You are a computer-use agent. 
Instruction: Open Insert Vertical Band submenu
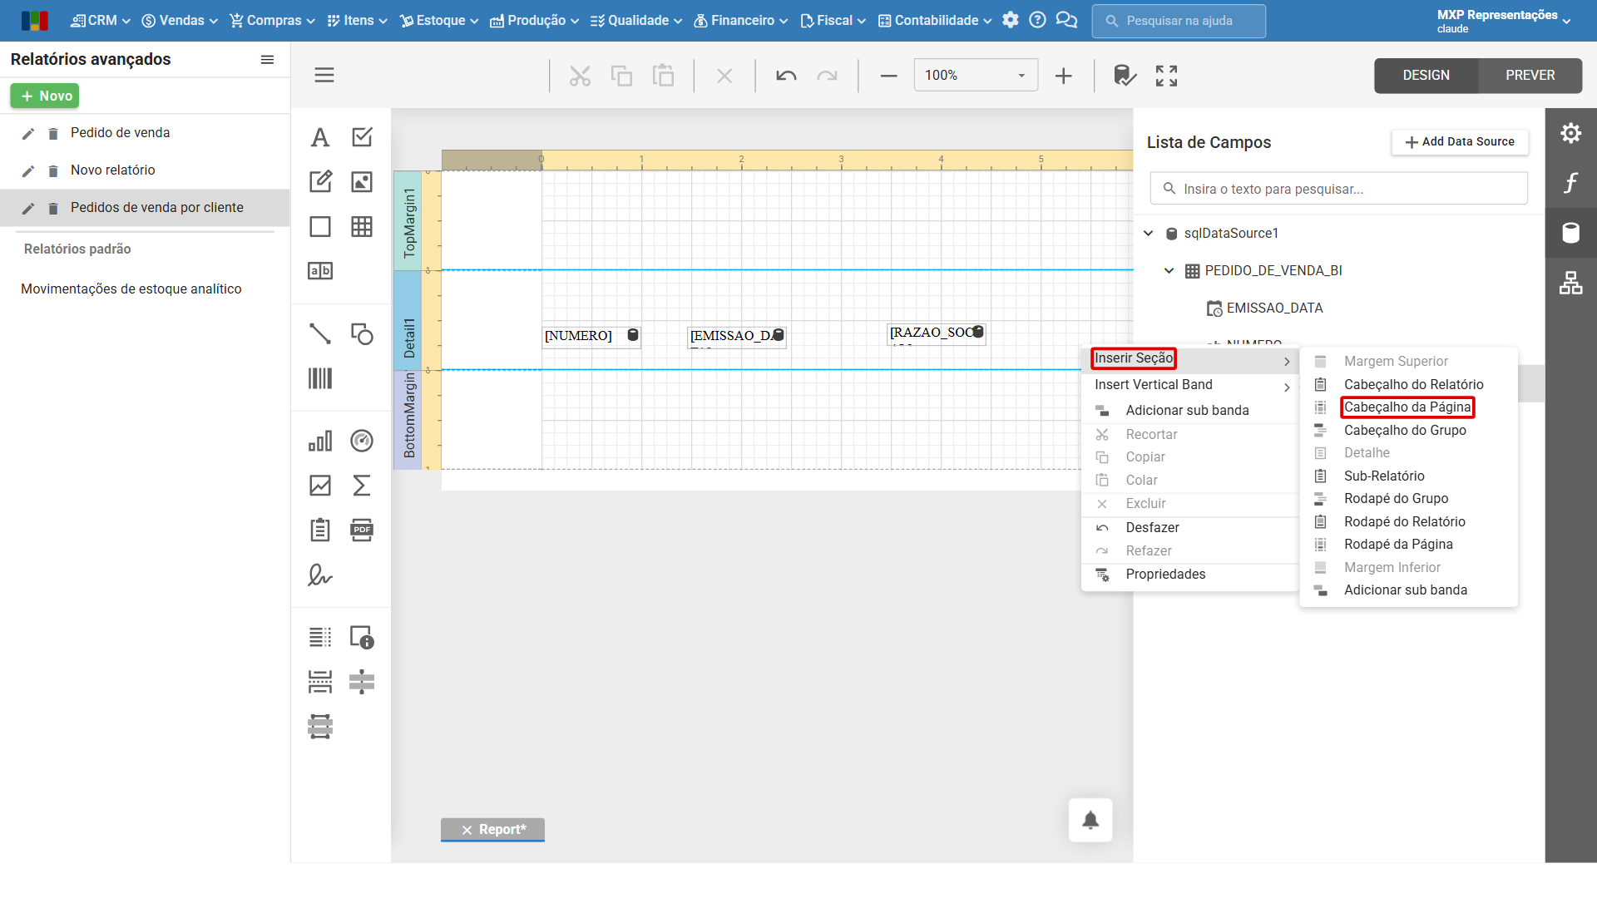1190,385
